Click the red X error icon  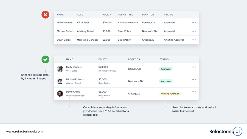point(45,15)
